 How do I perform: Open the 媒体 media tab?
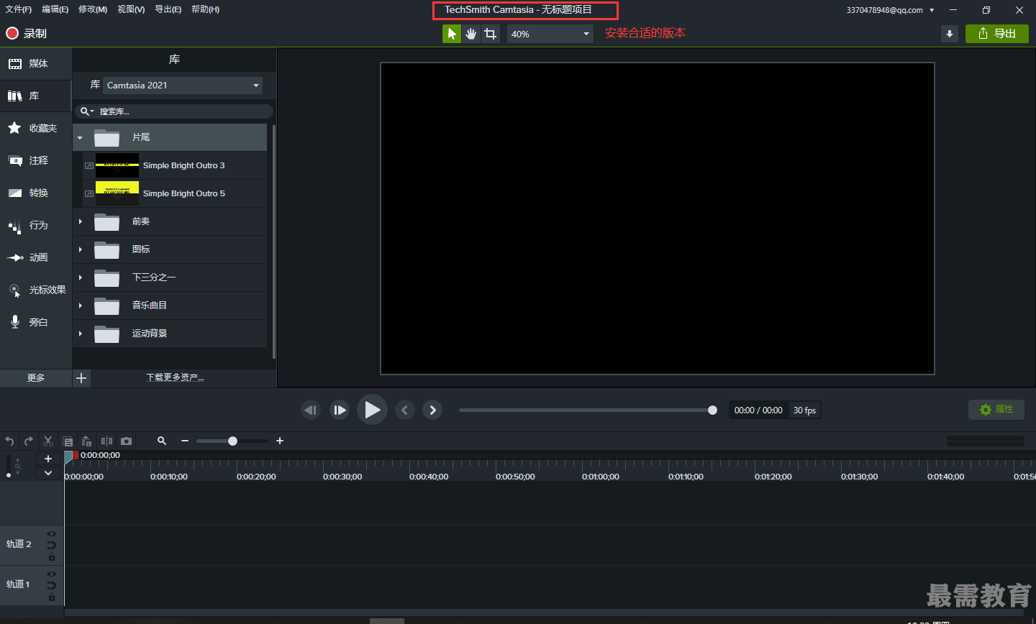coord(36,64)
